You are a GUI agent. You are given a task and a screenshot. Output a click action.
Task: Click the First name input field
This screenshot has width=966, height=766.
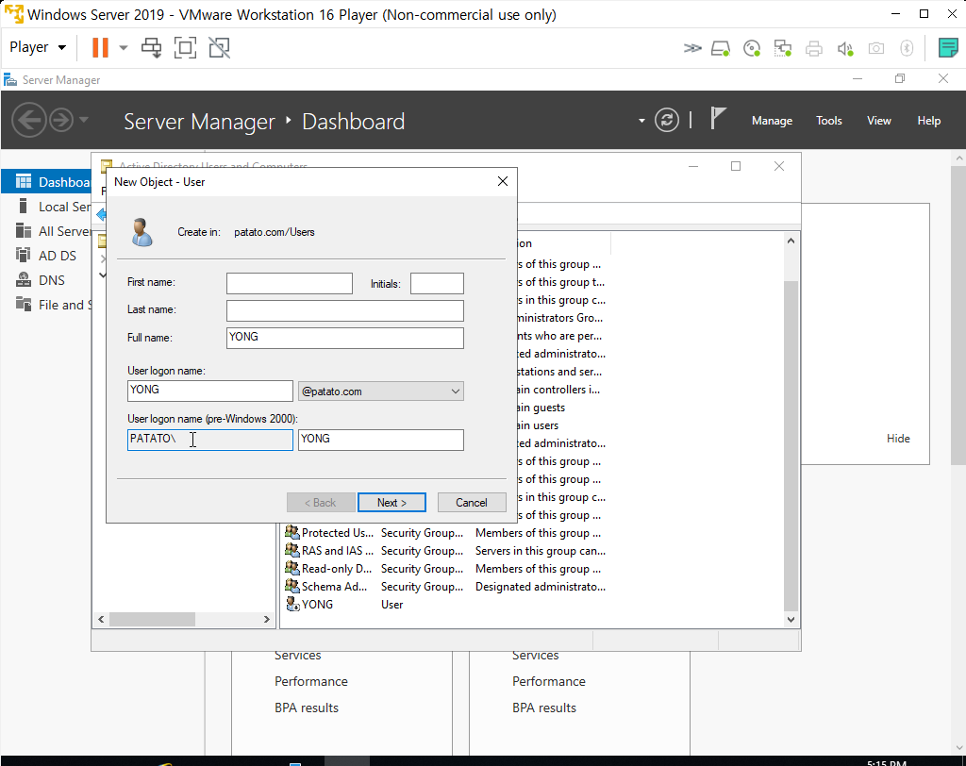(290, 283)
